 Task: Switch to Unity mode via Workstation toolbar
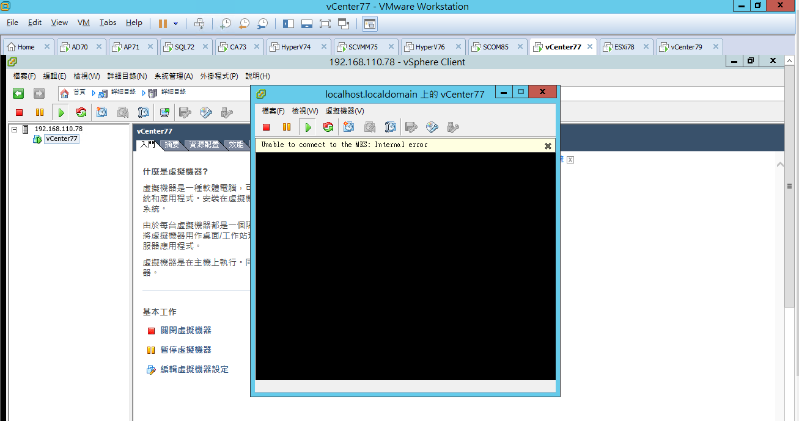pyautogui.click(x=344, y=23)
